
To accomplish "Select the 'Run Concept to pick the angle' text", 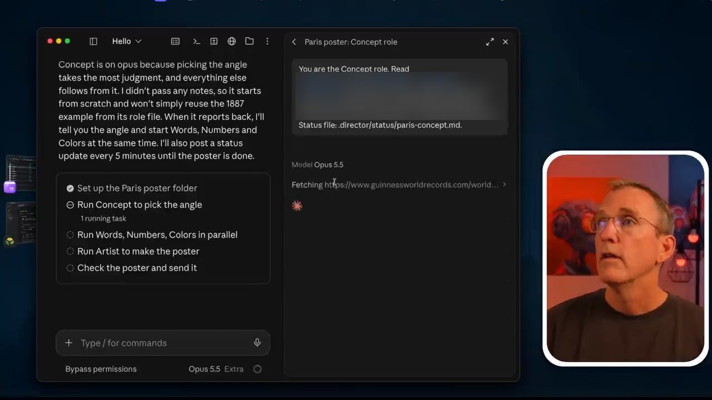I will pyautogui.click(x=140, y=205).
